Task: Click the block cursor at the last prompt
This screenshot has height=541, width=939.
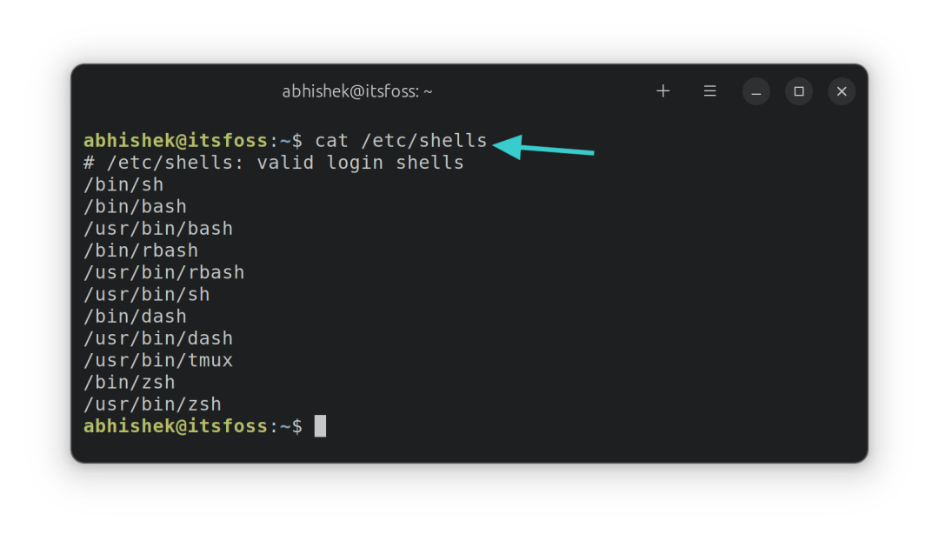Action: point(320,426)
